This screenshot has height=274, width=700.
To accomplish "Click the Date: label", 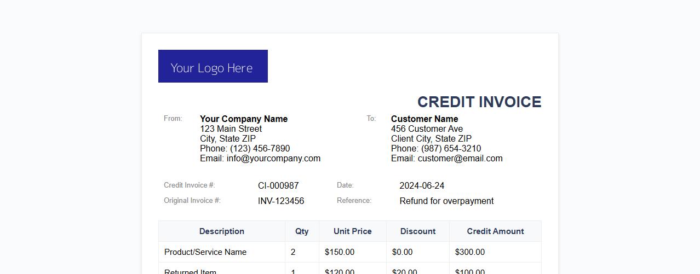I will pyautogui.click(x=345, y=185).
